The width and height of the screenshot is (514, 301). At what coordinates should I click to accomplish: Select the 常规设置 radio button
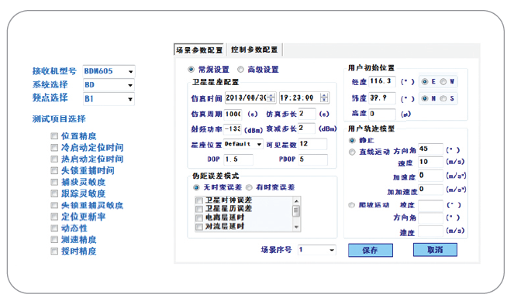191,70
